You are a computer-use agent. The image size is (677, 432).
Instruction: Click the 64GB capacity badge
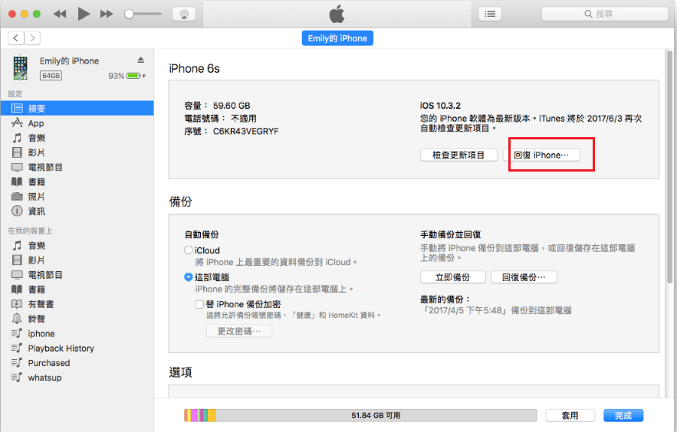point(51,76)
